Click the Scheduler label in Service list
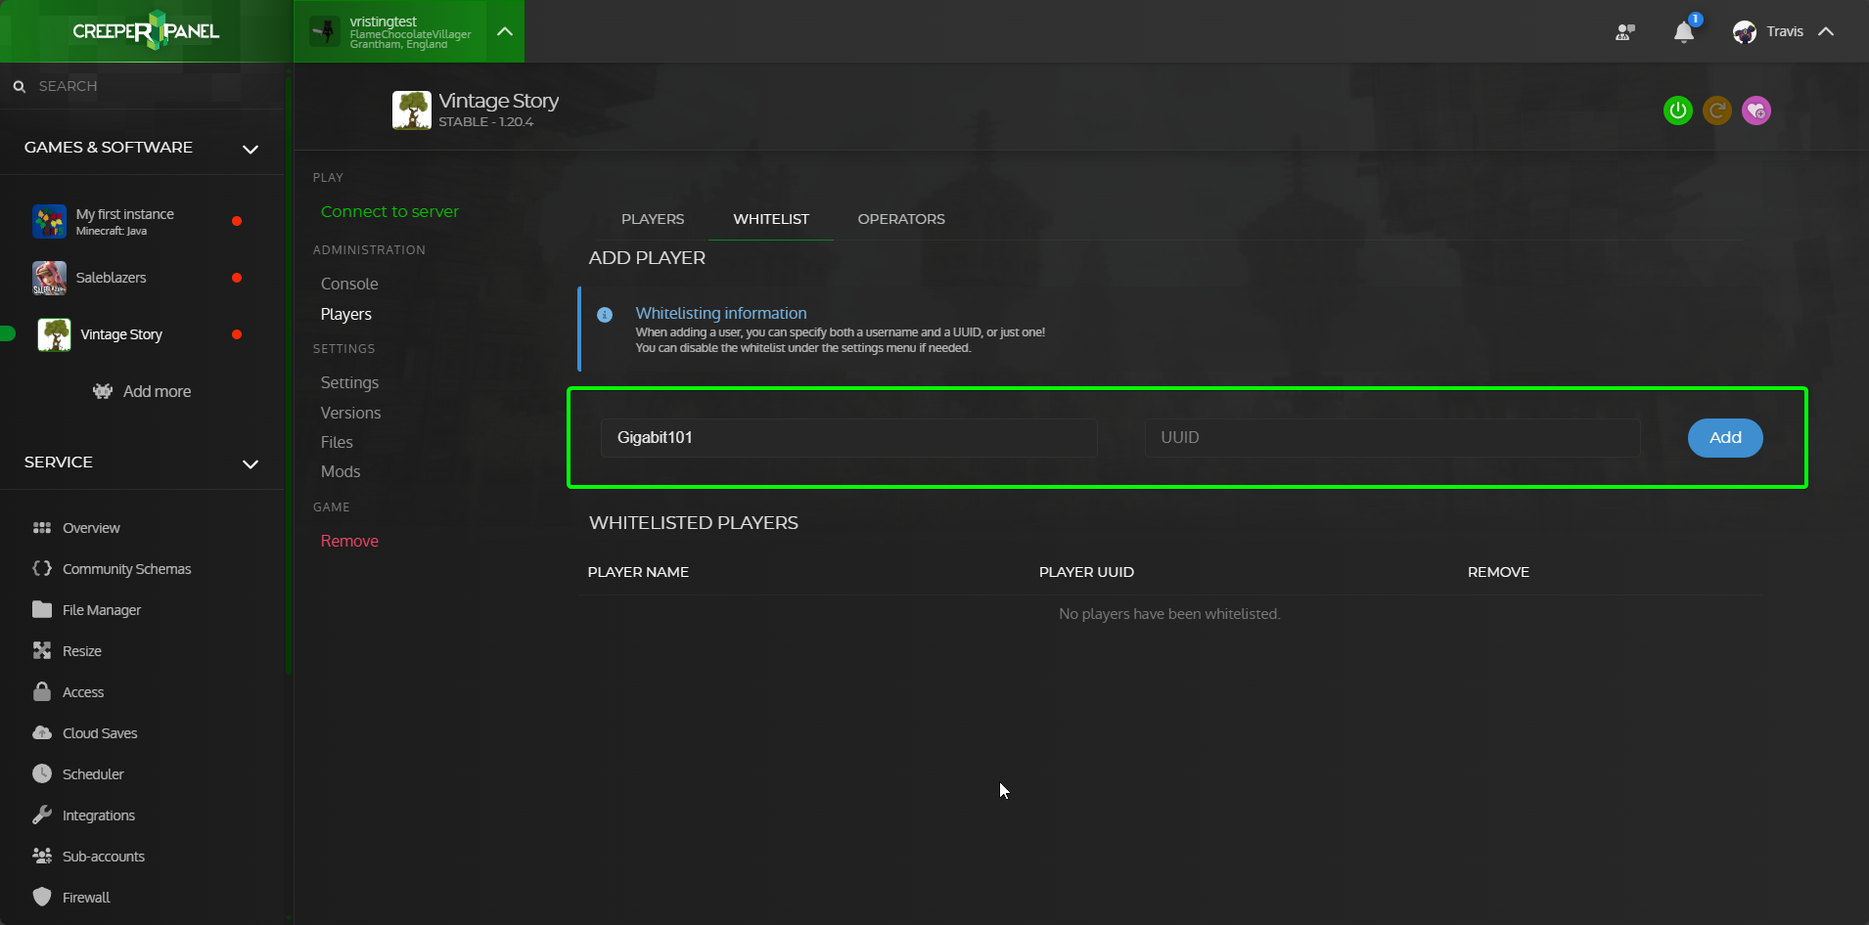 pos(93,774)
